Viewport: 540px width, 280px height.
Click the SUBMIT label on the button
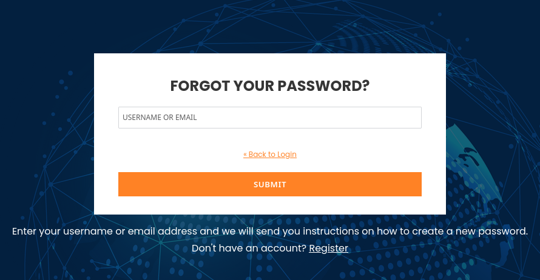(270, 184)
